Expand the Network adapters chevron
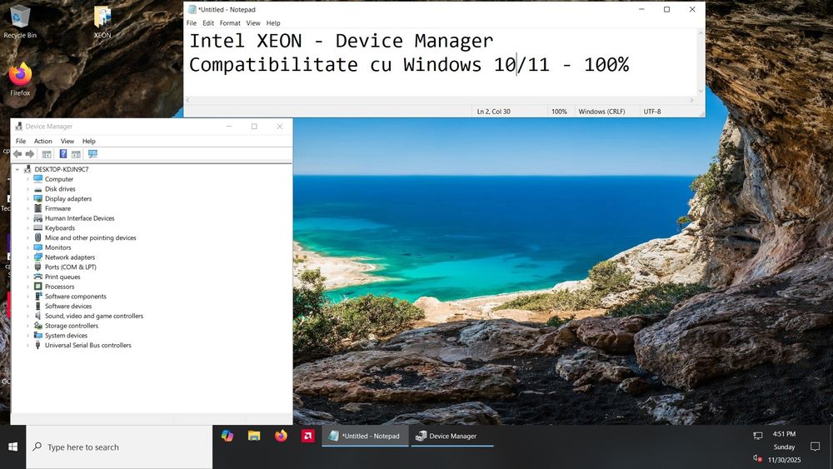This screenshot has width=833, height=469. [27, 257]
